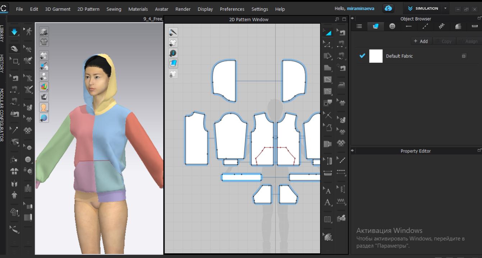Click the blue Simulate arrow tool
This screenshot has width=482, height=258.
(14, 32)
